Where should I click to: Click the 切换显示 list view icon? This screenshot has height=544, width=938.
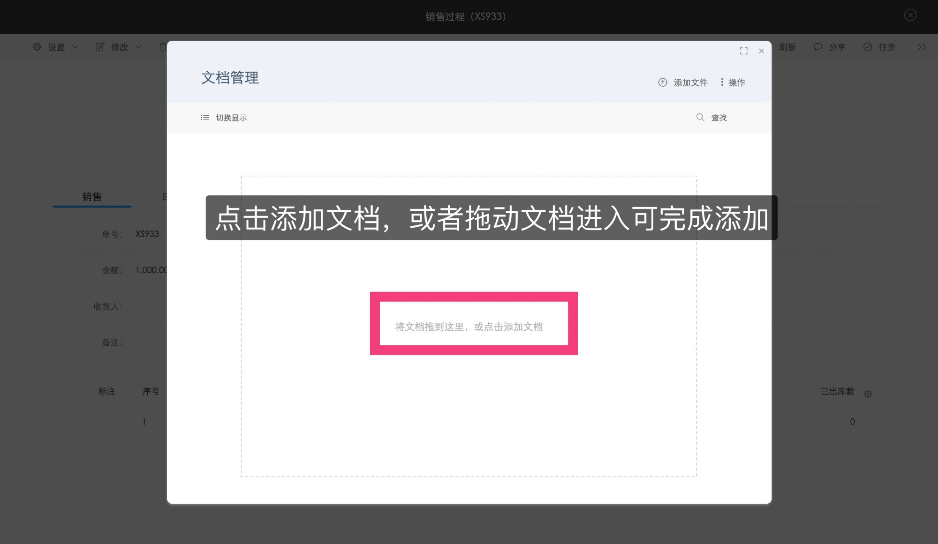(x=204, y=118)
